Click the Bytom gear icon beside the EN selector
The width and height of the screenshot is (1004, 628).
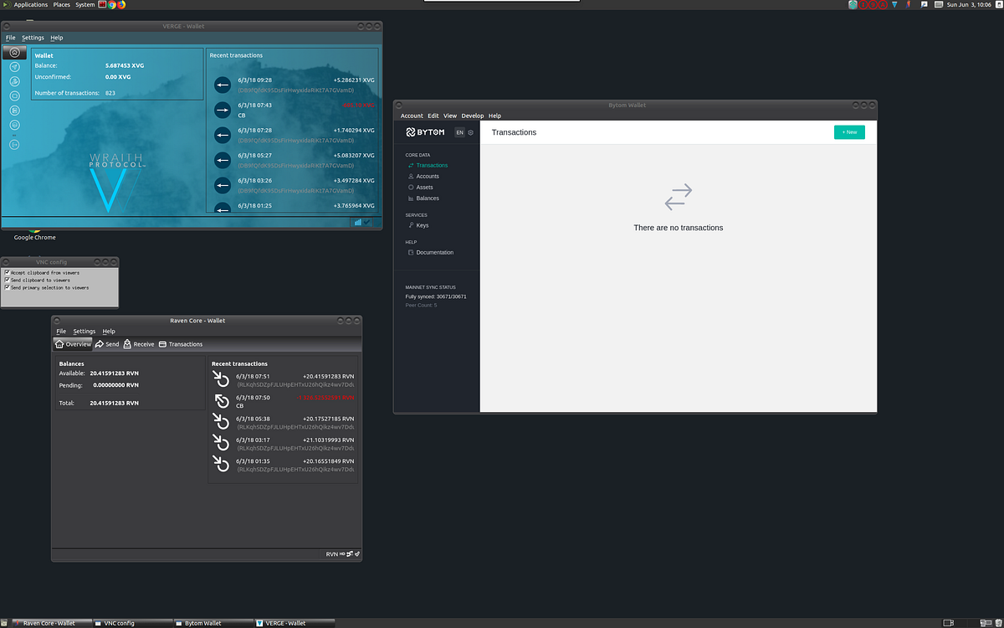[x=469, y=132]
